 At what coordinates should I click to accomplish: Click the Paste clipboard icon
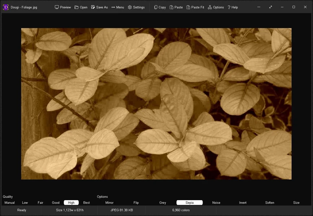pyautogui.click(x=171, y=7)
